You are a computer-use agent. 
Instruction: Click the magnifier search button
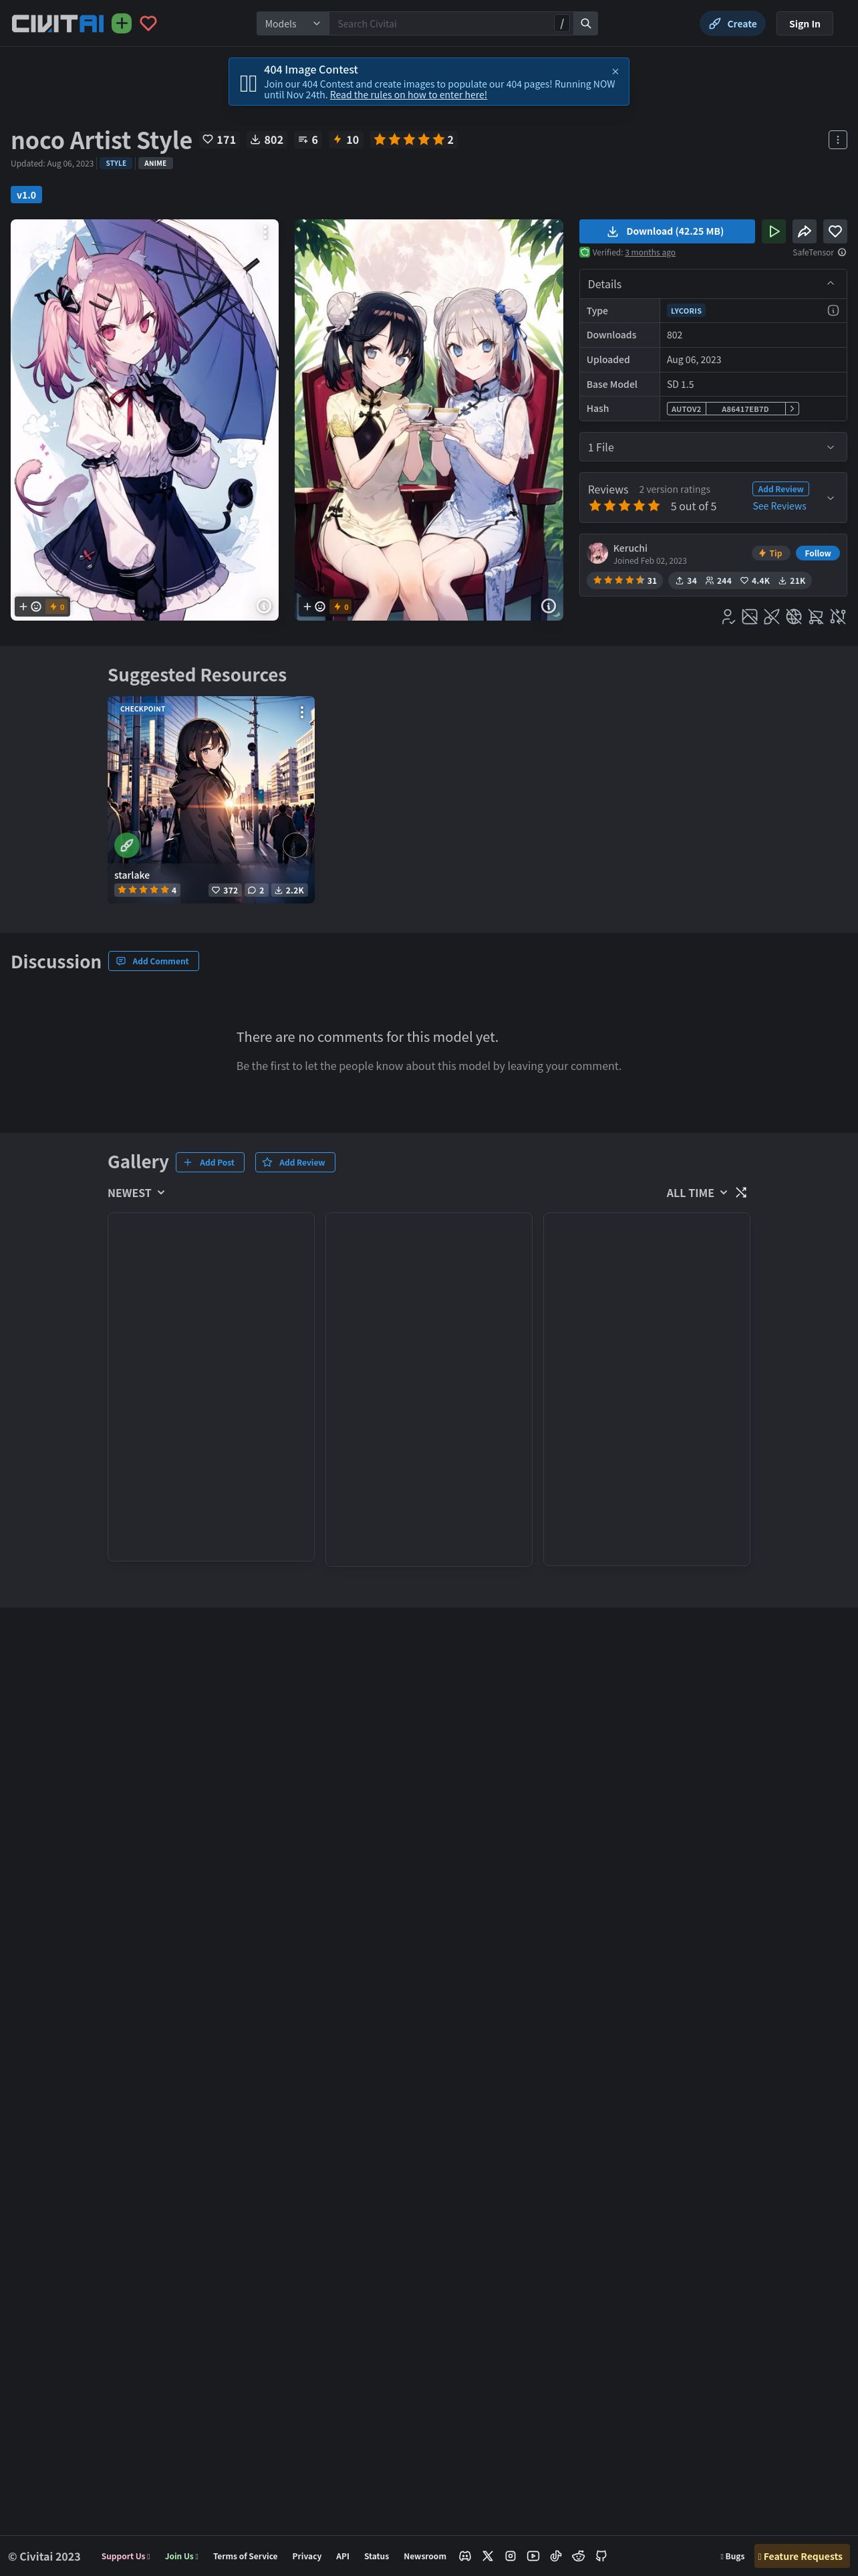click(x=585, y=23)
